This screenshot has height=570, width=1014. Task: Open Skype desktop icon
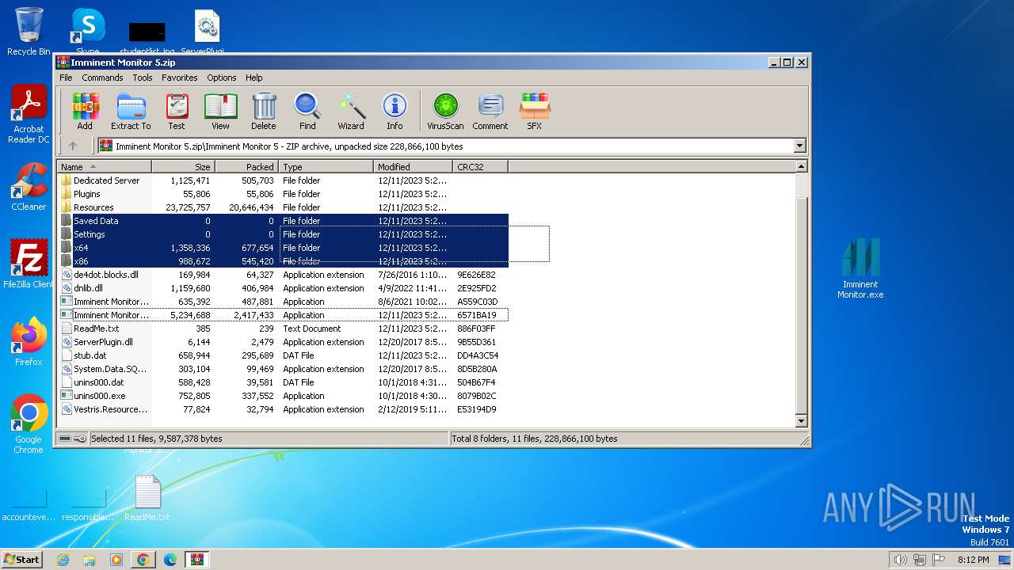pos(88,32)
